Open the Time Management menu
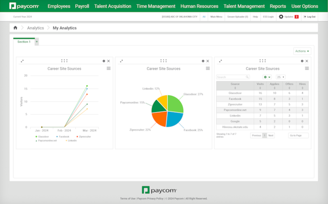 click(156, 6)
